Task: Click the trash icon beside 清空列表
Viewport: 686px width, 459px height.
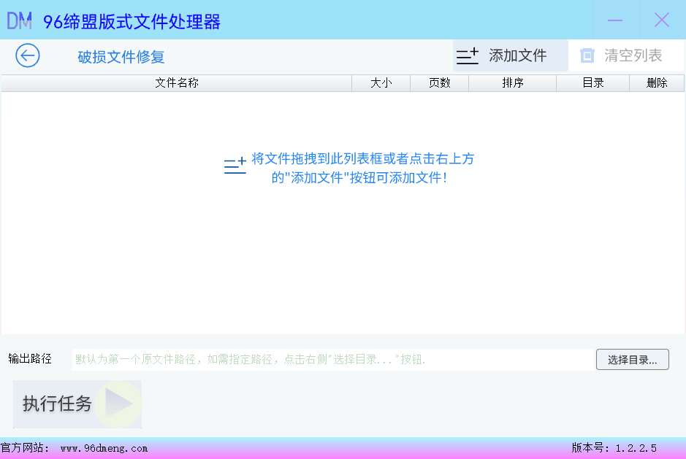Action: pos(587,55)
